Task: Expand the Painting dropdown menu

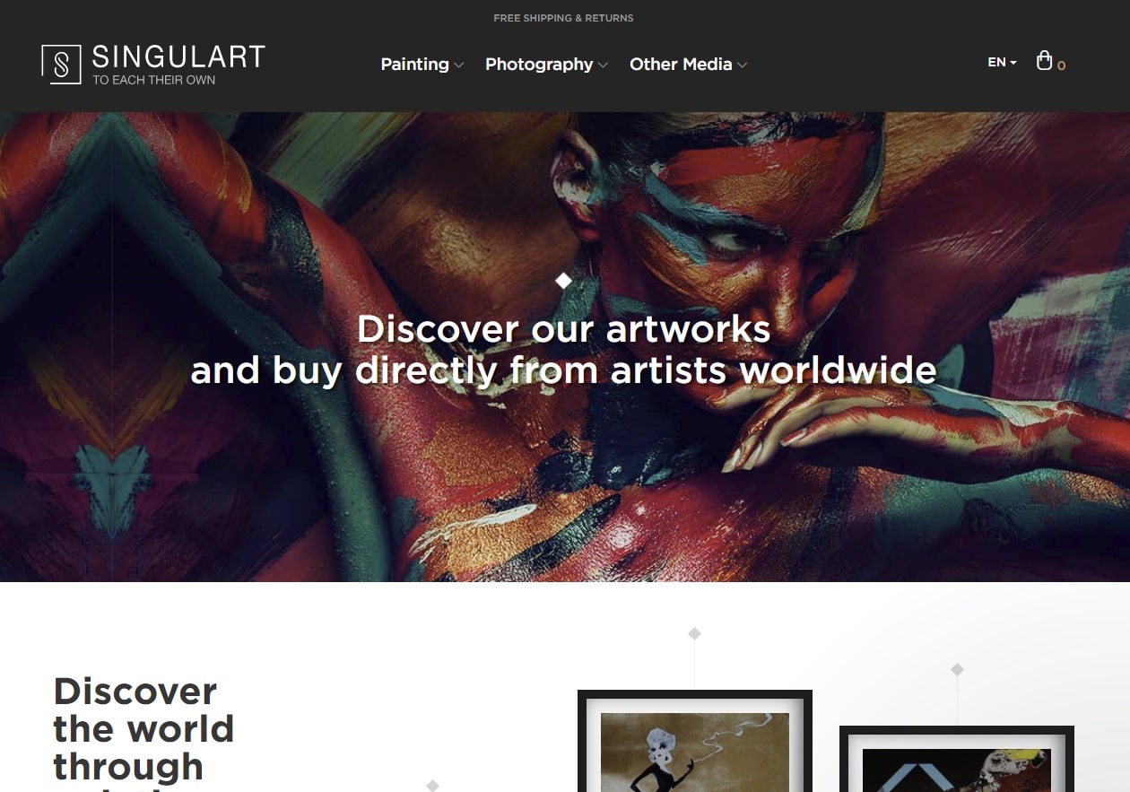Action: [x=422, y=64]
